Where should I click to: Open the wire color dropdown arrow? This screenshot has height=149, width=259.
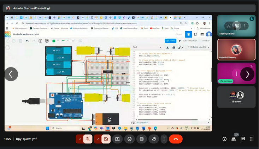tap(58, 41)
